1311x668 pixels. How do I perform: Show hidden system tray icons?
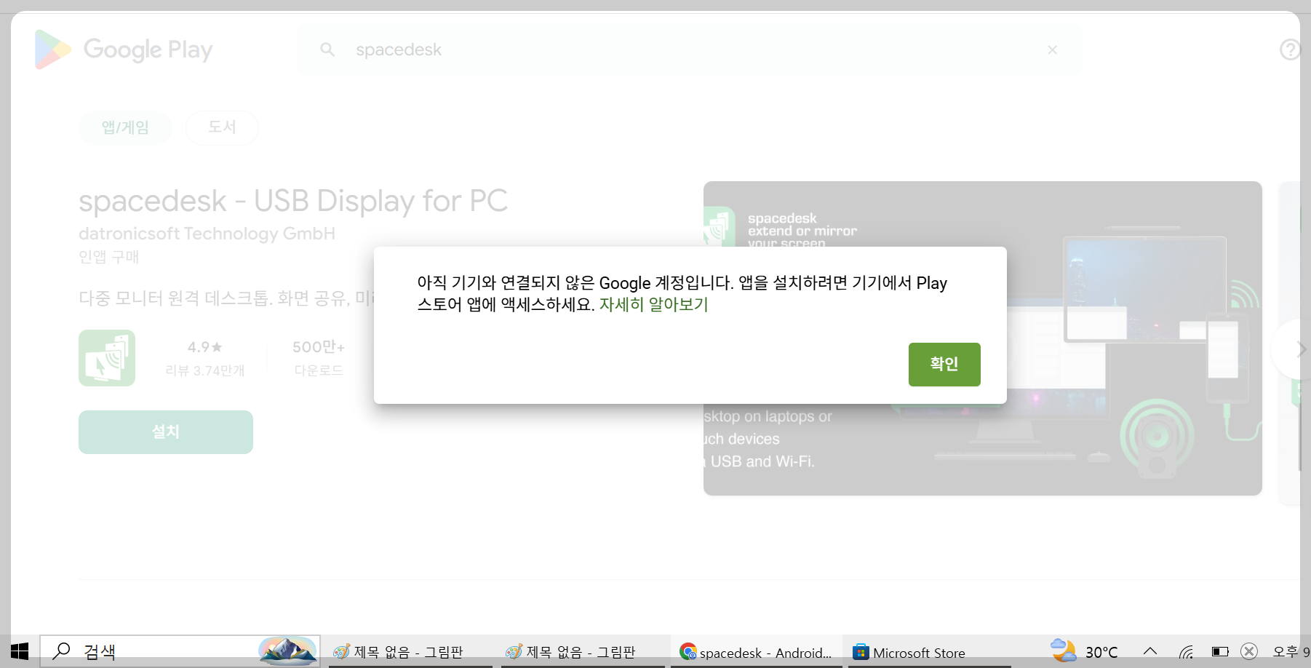click(1150, 651)
